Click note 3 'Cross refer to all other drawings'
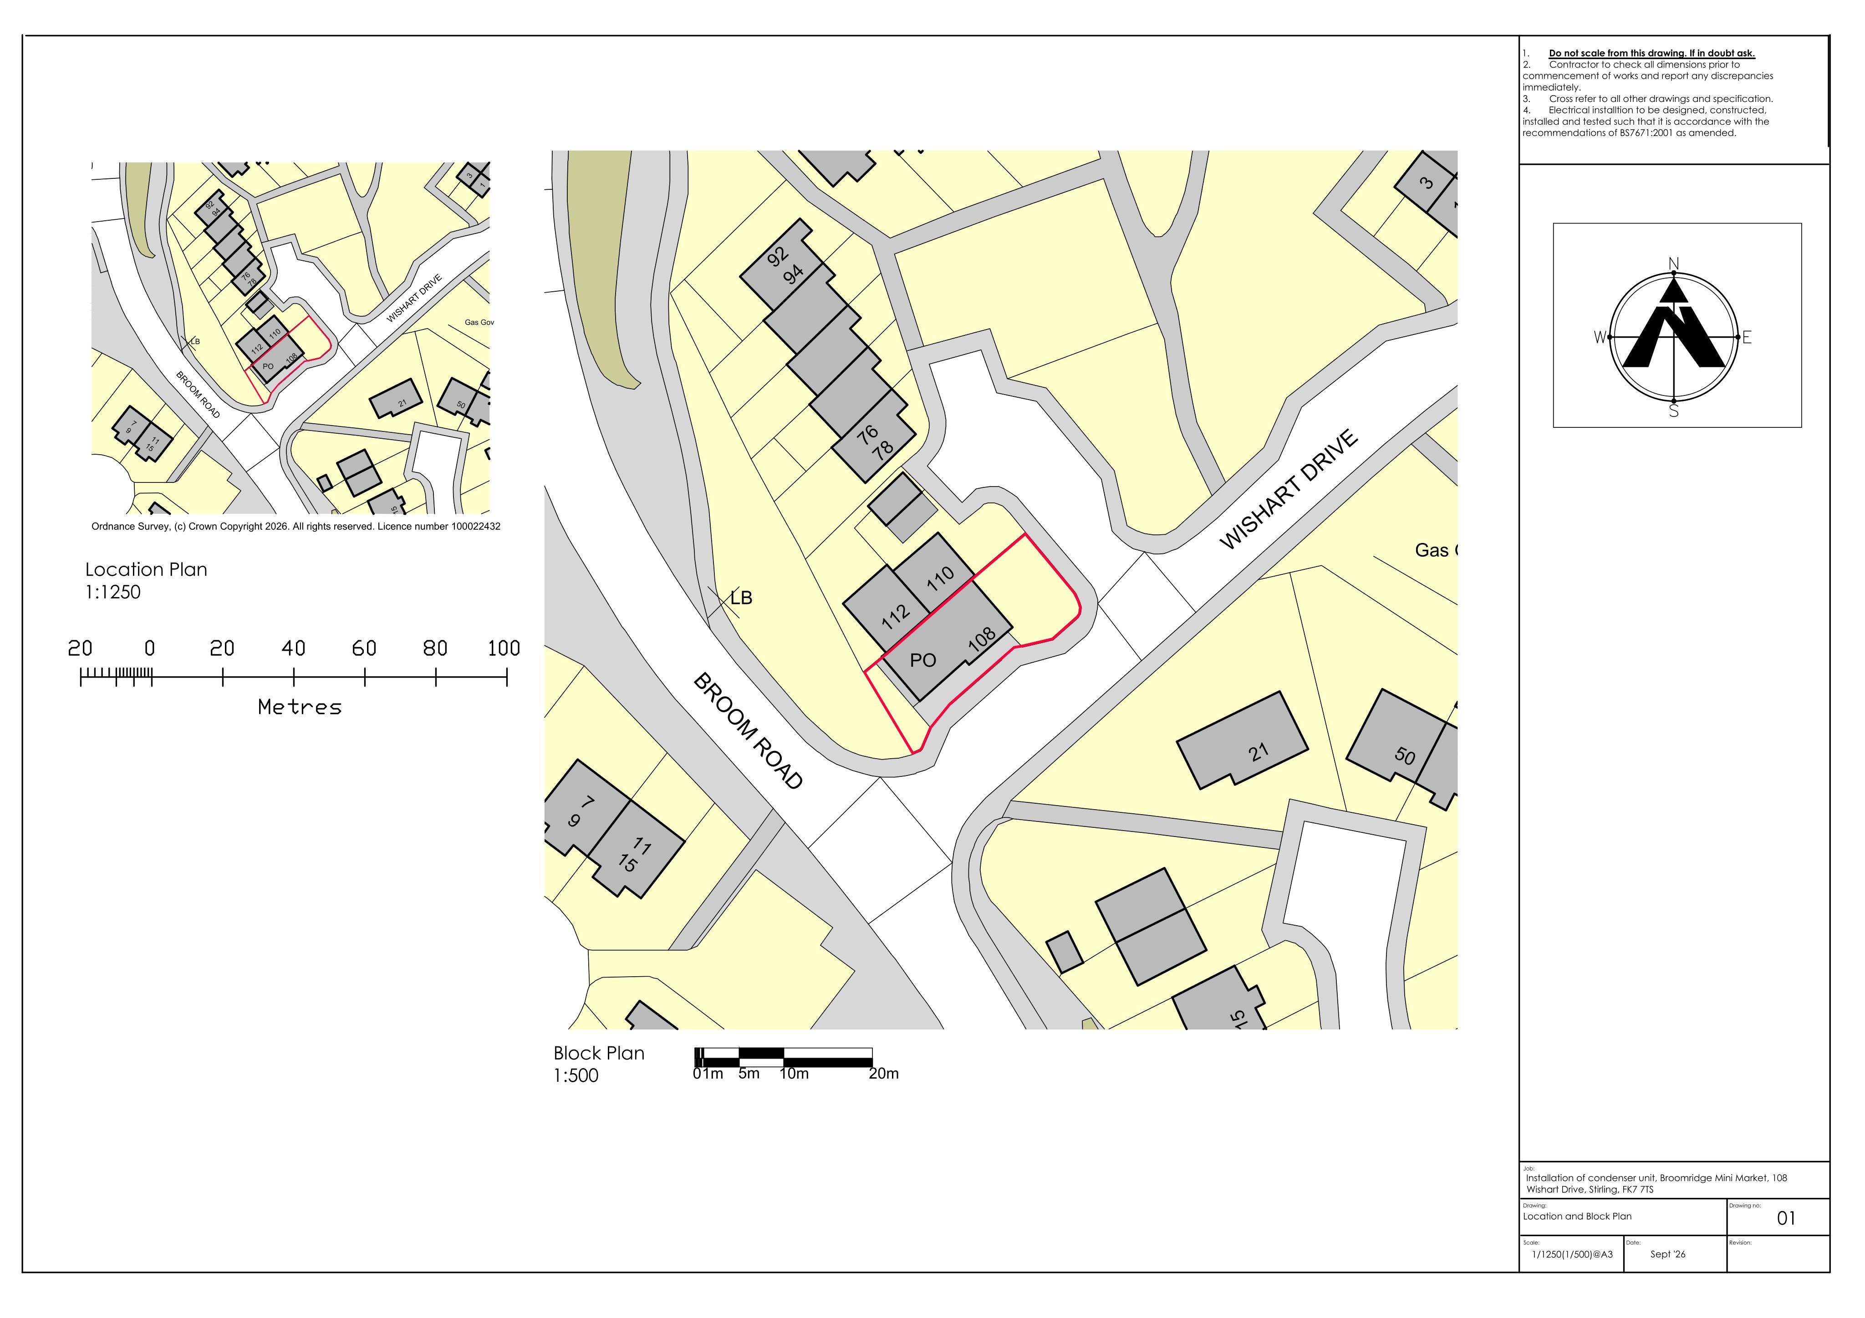 point(1649,98)
